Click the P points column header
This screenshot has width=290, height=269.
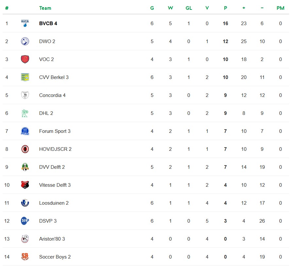point(225,8)
